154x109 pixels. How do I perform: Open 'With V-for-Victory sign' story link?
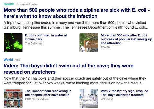point(124,93)
